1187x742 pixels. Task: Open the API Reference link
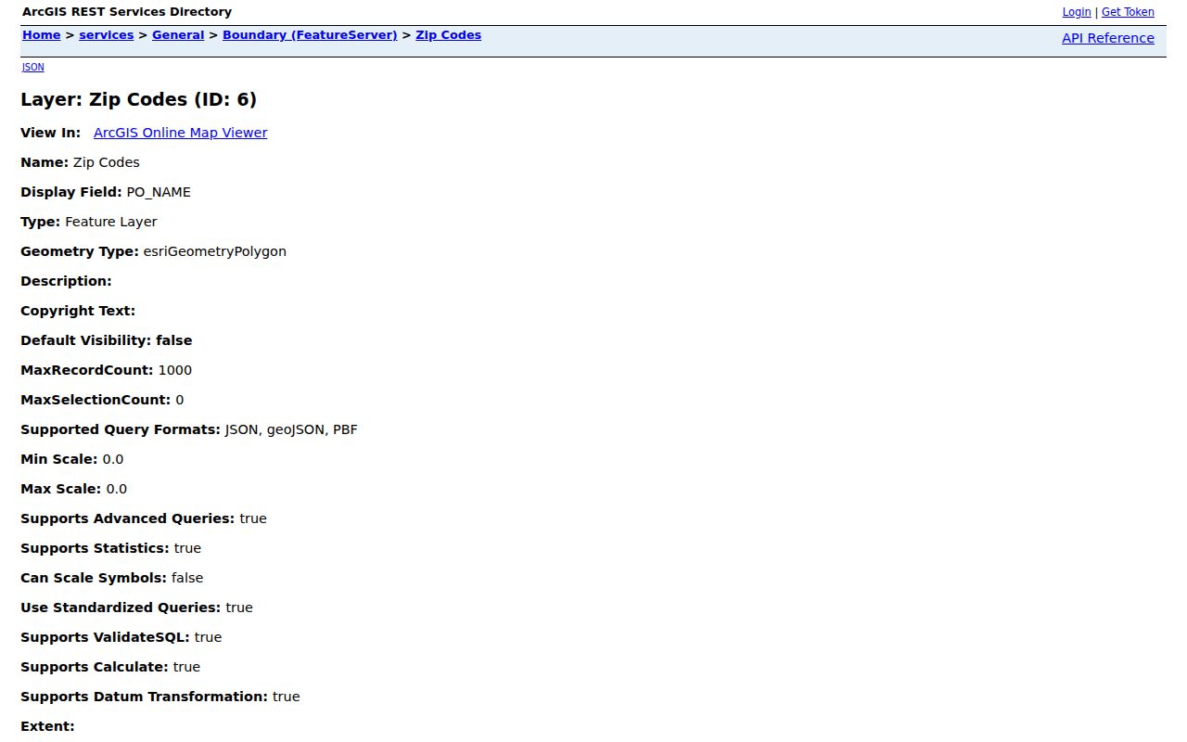point(1107,38)
